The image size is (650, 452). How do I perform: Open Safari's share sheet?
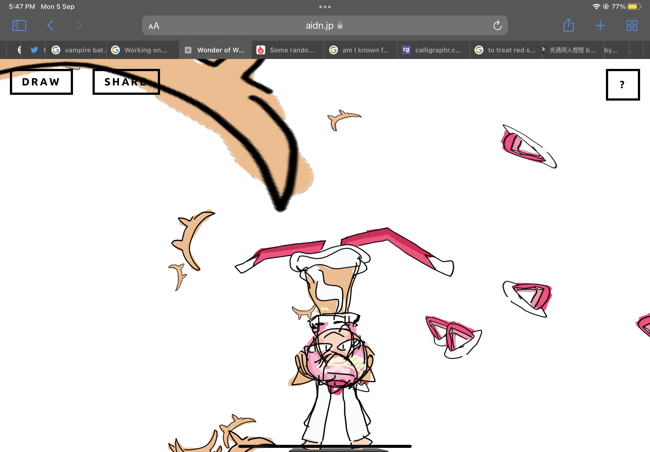coord(568,25)
